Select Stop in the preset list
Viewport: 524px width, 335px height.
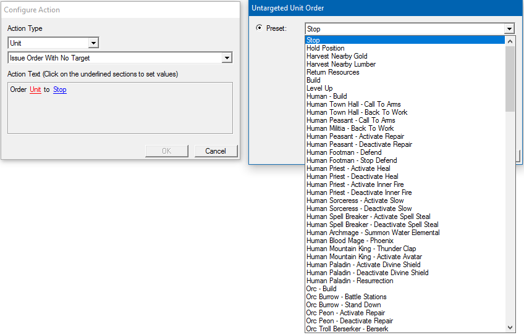point(405,40)
